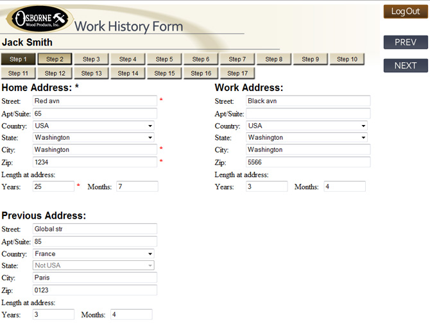Select Previous Address City field with Paris
Image resolution: width=430 pixels, height=327 pixels.
(x=94, y=278)
